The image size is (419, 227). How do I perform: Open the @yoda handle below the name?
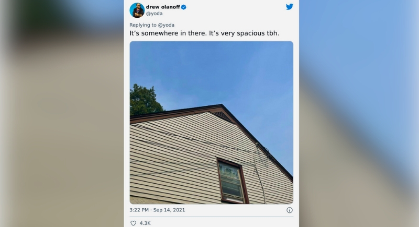point(154,14)
